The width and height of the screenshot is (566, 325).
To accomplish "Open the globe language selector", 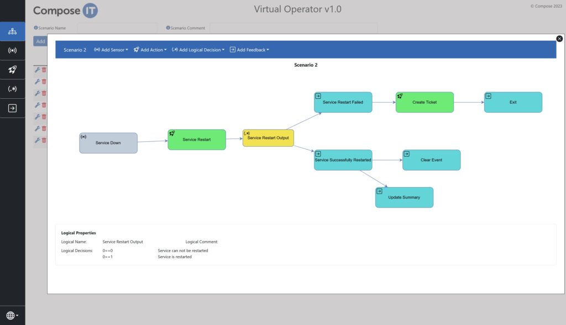I will [12, 316].
